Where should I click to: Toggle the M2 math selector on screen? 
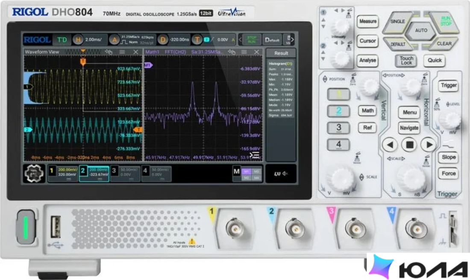pos(247,178)
